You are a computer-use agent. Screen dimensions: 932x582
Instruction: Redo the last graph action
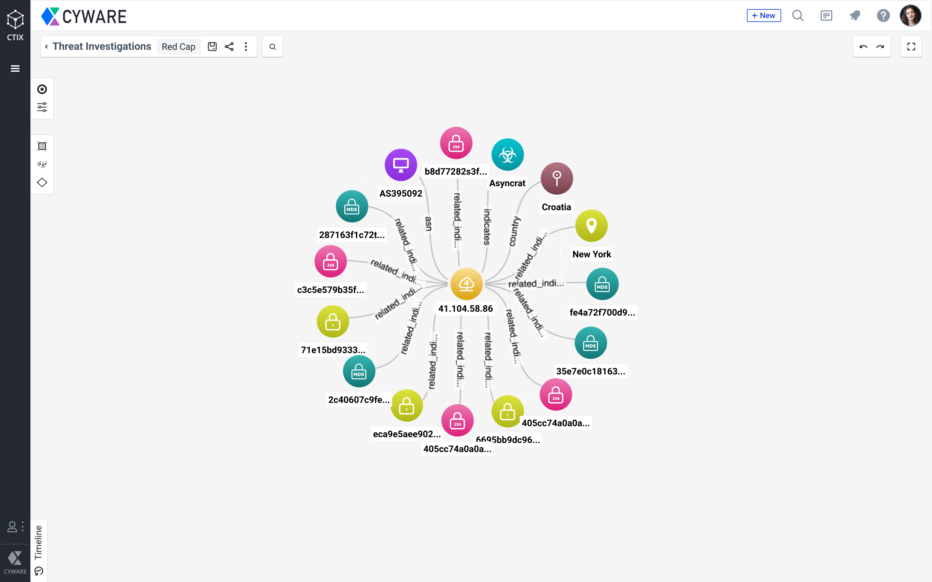(x=880, y=47)
